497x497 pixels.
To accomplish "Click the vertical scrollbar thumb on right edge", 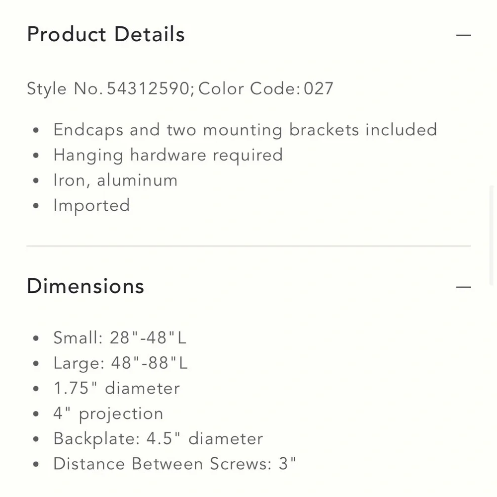I will (492, 236).
